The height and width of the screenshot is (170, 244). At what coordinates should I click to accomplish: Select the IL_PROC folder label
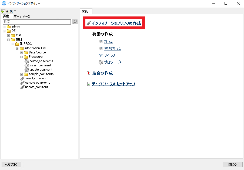[x=26, y=44]
